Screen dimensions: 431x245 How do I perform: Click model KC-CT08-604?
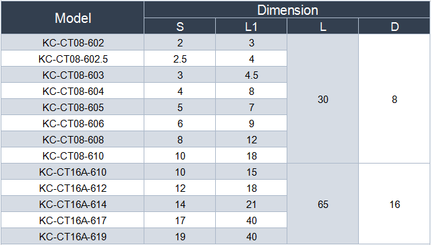73,91
